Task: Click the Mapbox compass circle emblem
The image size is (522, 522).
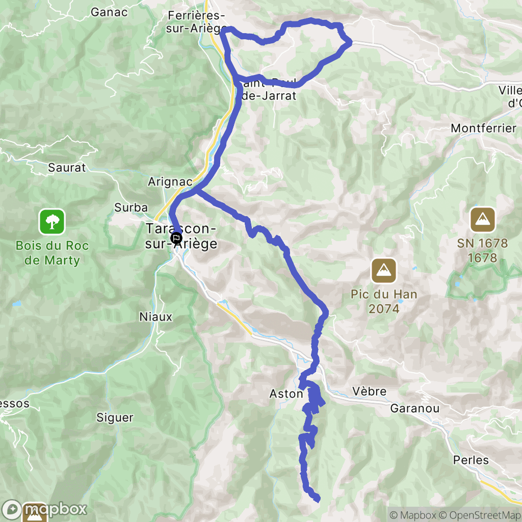Action: click(12, 509)
